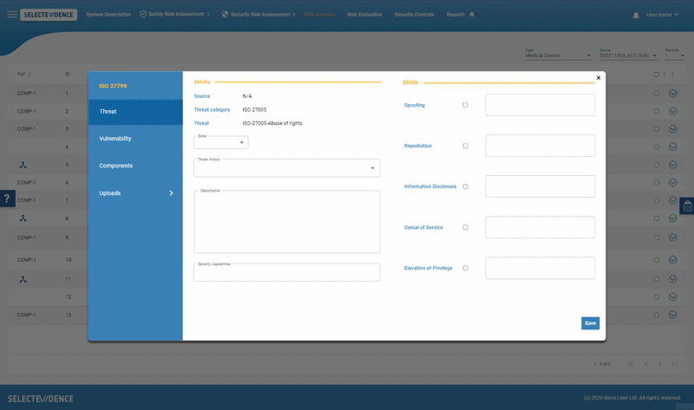Screen dimensions: 694x410
Task: Switch to the Vulnerability tab
Action: 115,139
